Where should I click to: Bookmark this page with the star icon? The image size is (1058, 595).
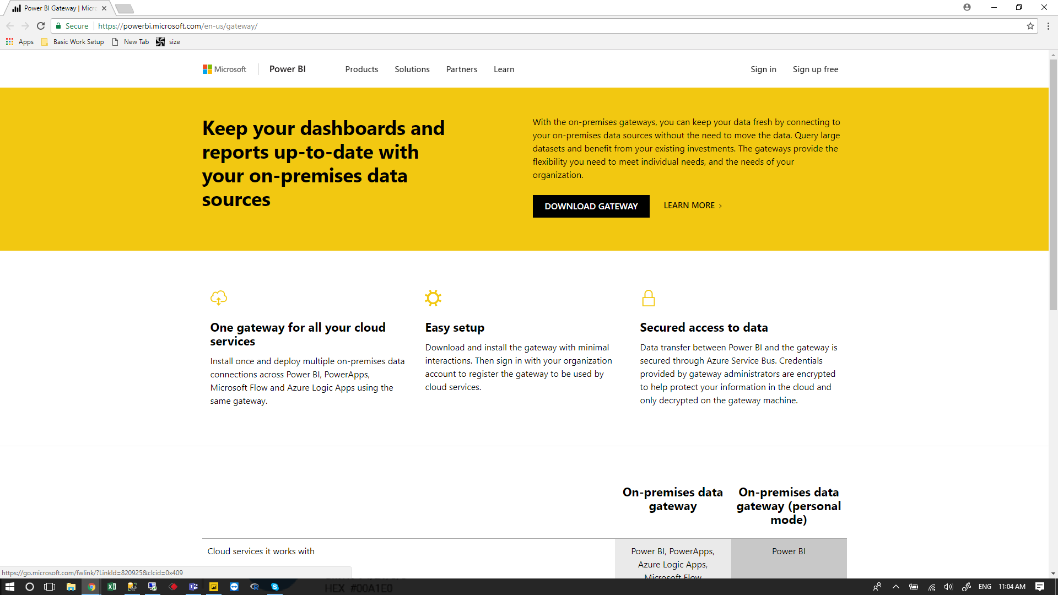[1030, 26]
